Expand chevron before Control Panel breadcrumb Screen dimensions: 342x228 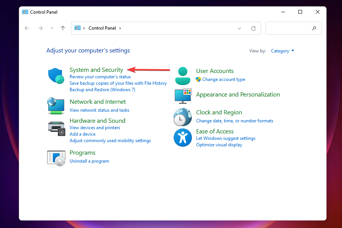pos(84,28)
